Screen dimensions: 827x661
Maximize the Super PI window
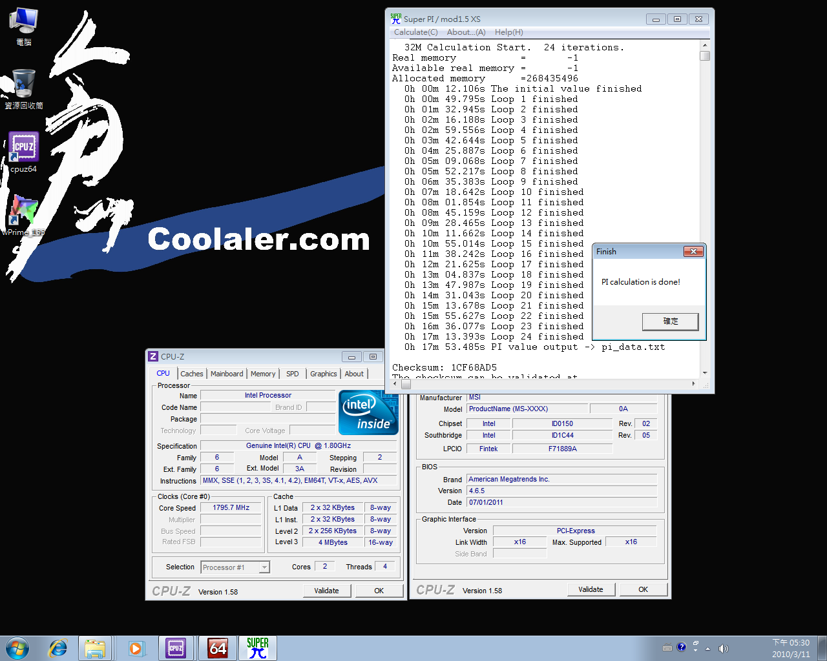tap(677, 19)
